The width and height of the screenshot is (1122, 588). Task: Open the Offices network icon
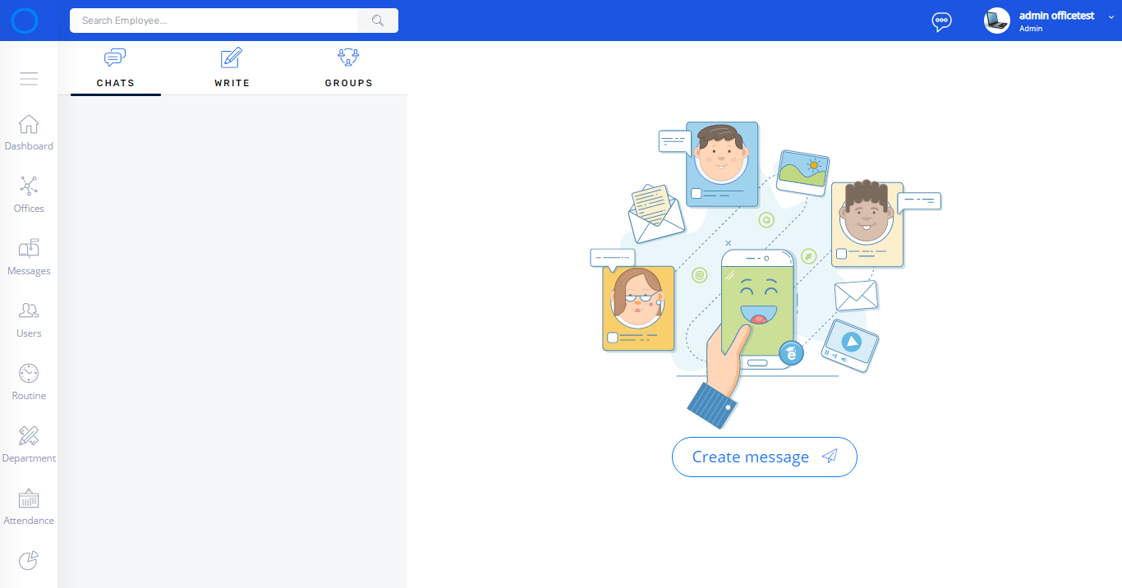(x=29, y=186)
